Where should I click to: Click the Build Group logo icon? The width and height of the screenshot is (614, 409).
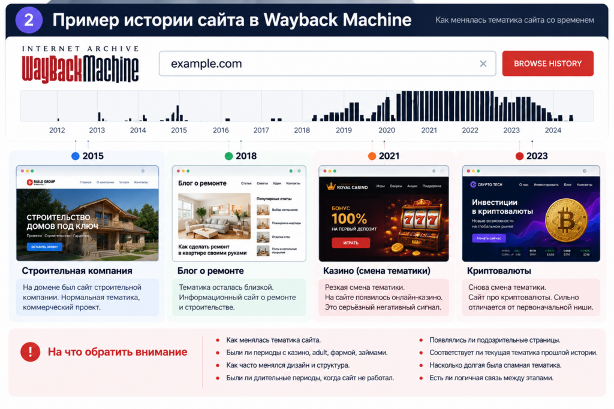[x=29, y=182]
